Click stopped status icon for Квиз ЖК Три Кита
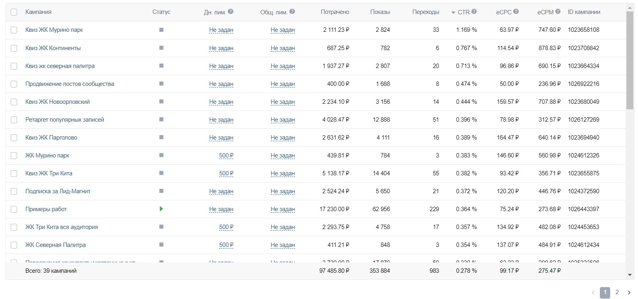 pos(161,173)
